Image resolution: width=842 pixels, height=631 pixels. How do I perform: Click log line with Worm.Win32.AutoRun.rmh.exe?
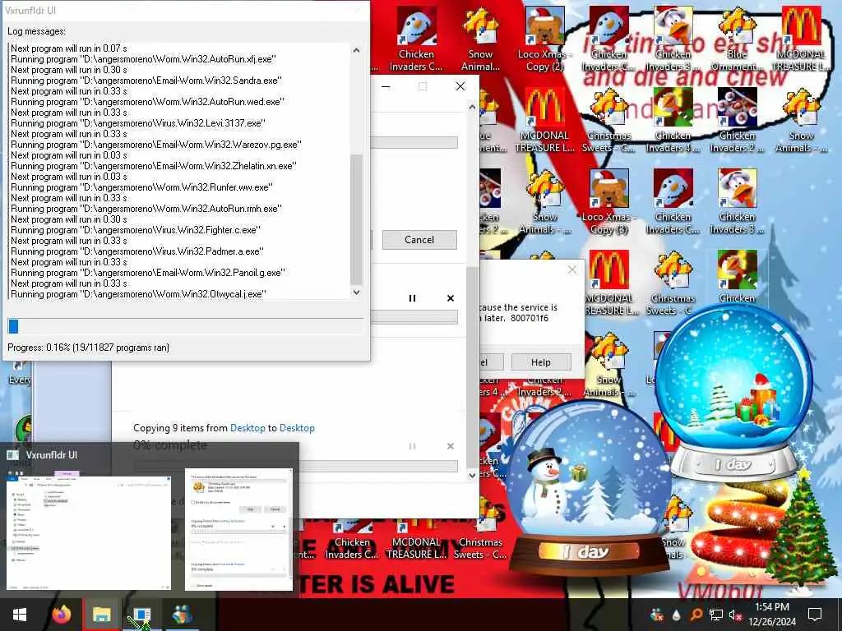pyautogui.click(x=146, y=208)
